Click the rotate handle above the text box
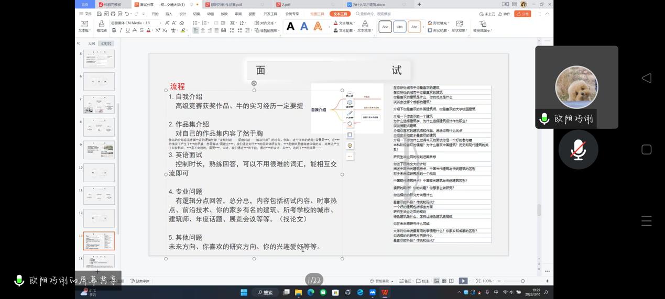 point(254,83)
